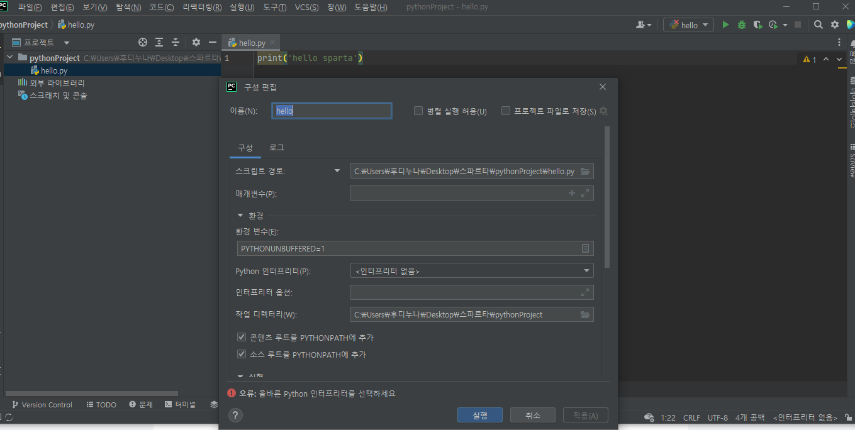The width and height of the screenshot is (855, 430).
Task: Focus the 매개변수 parameters field
Action: (472, 193)
